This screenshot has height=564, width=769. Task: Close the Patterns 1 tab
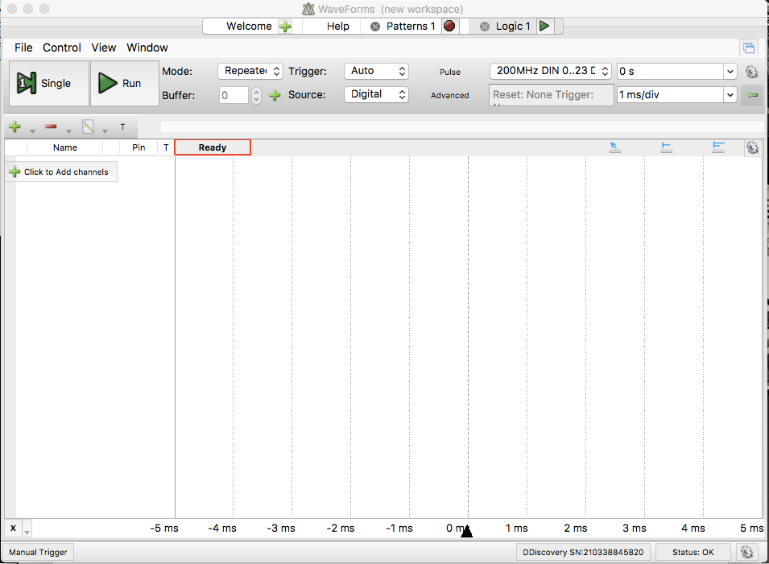375,27
